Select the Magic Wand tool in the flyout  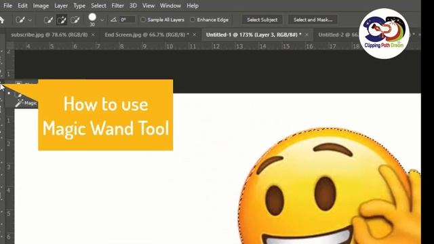(26, 103)
